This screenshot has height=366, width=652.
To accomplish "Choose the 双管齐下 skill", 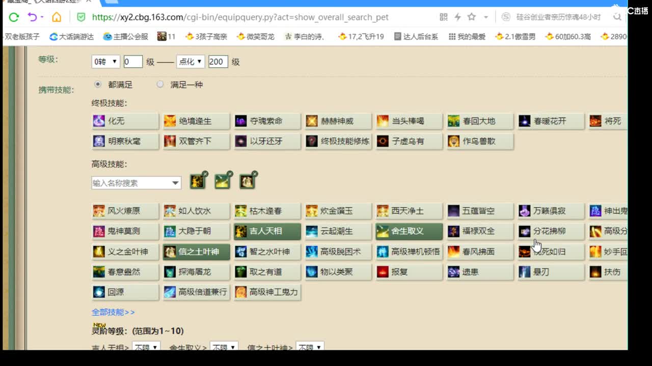I will pyautogui.click(x=196, y=141).
